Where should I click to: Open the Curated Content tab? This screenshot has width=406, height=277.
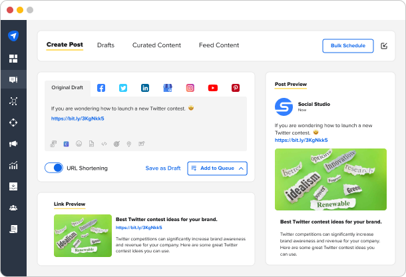tap(156, 45)
